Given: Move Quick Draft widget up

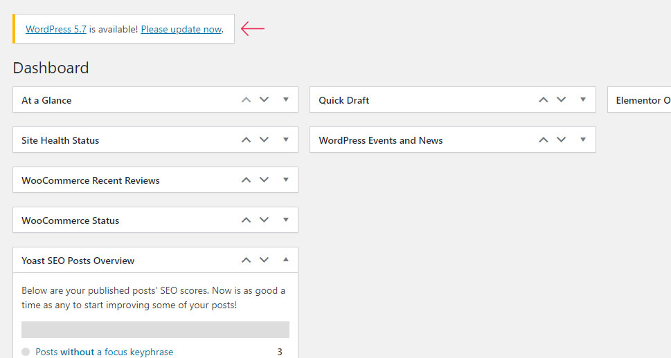Looking at the screenshot, I should tap(544, 100).
